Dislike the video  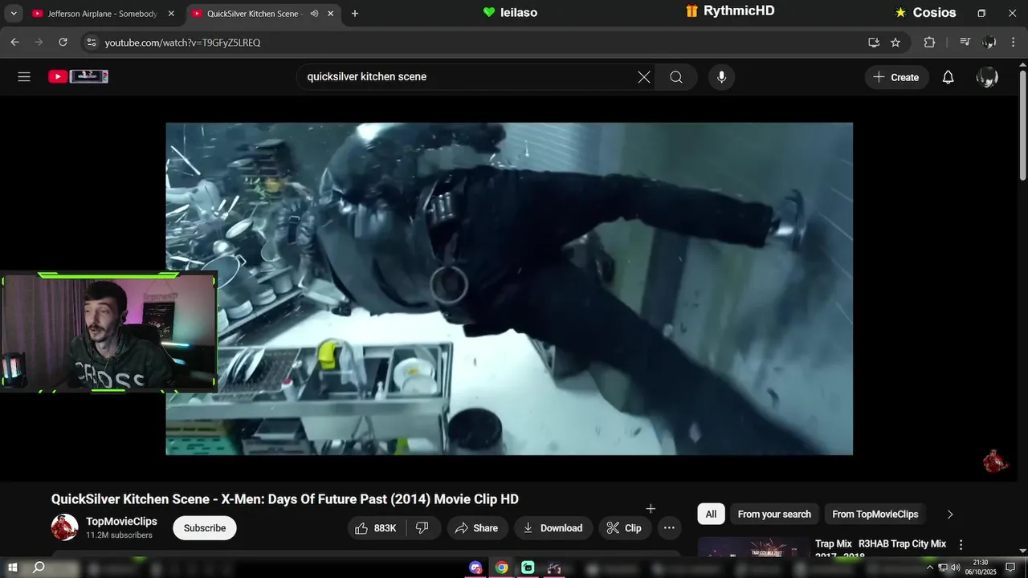click(x=422, y=527)
